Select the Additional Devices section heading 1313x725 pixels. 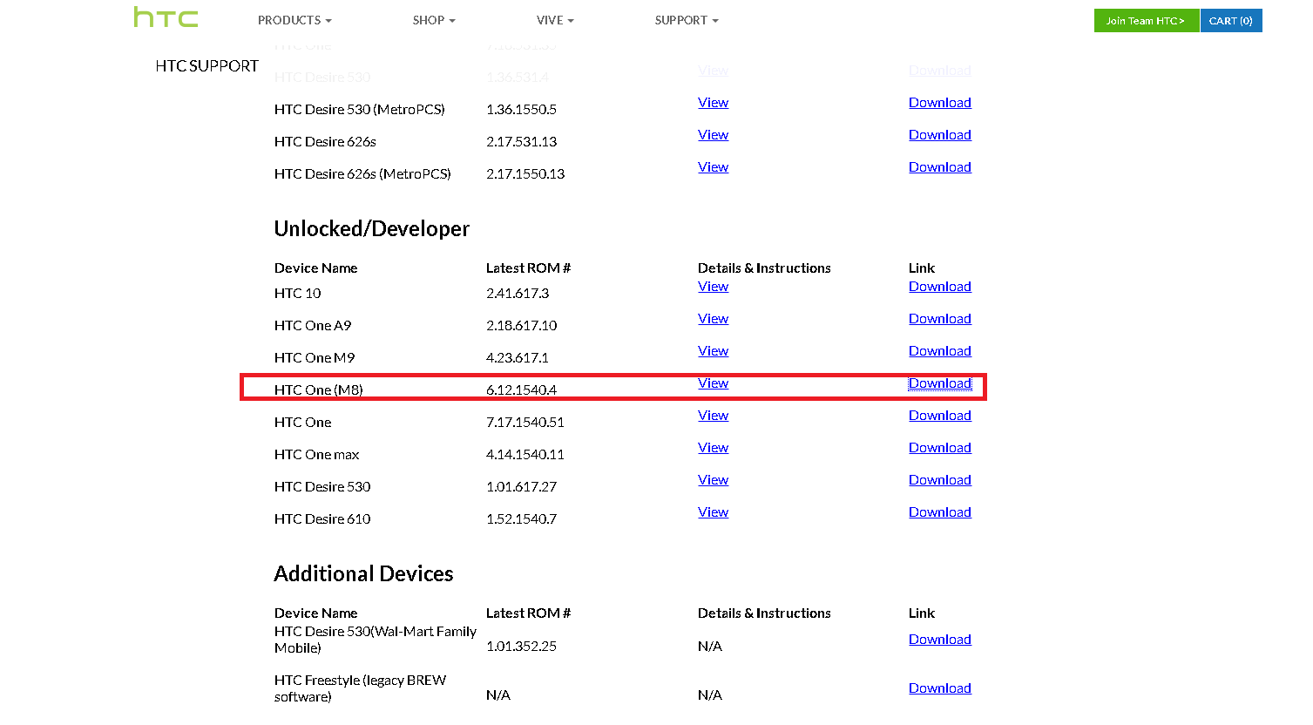363,574
